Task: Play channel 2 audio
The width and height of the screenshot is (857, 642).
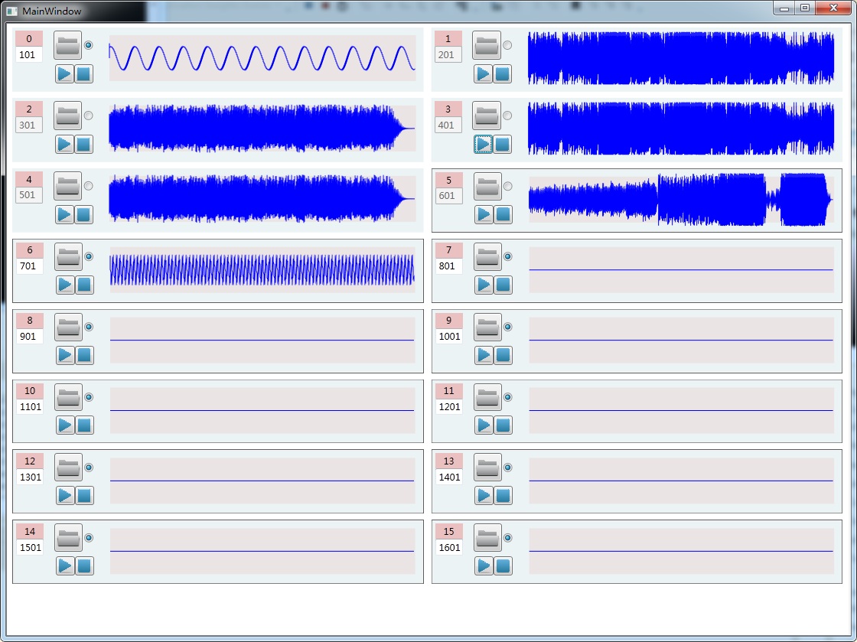Action: point(64,145)
